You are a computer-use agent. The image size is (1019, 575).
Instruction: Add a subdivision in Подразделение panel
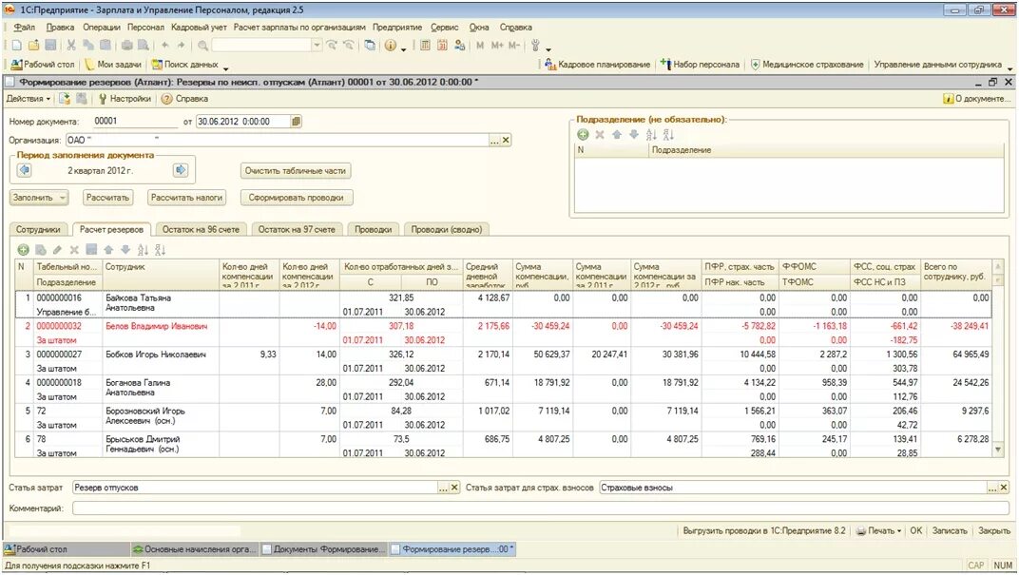coord(583,135)
